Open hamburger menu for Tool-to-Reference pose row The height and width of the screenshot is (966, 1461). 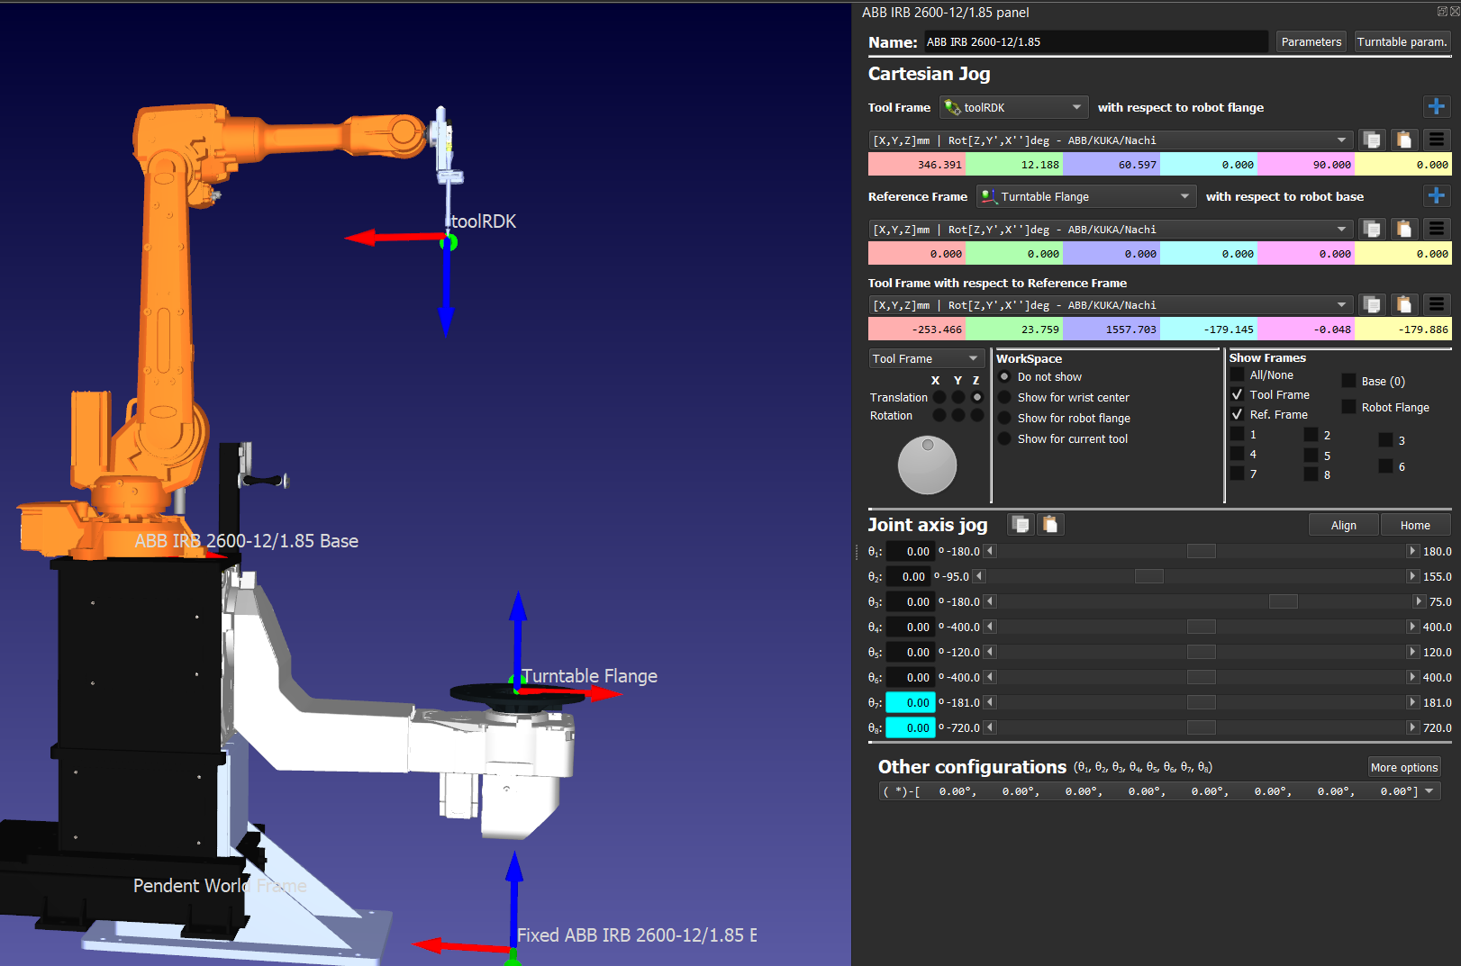[x=1436, y=305]
